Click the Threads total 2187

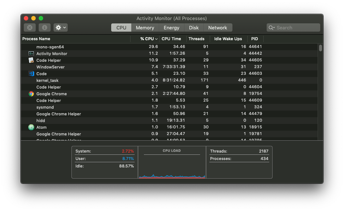click(263, 151)
